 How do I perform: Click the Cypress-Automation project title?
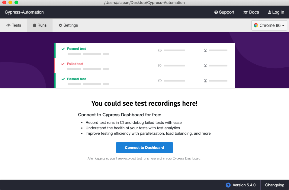24,12
